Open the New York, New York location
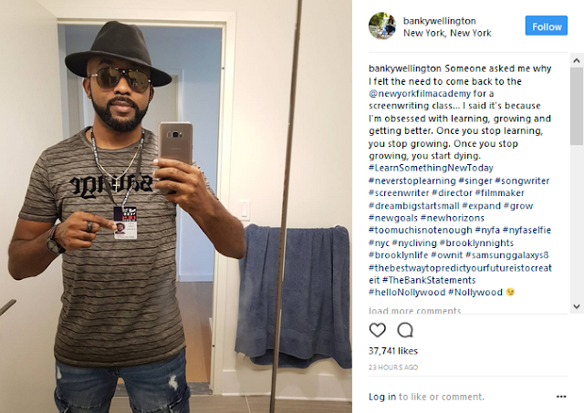 click(x=447, y=33)
